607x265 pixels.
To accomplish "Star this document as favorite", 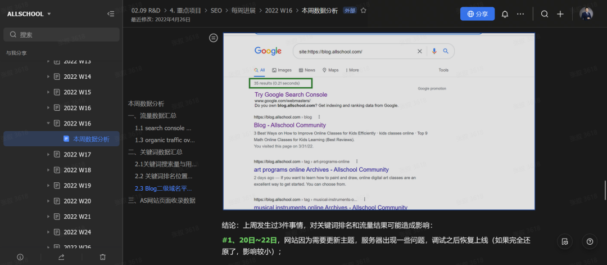I will pos(363,10).
